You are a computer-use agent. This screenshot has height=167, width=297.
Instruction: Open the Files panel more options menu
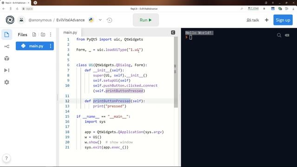click(x=51, y=34)
